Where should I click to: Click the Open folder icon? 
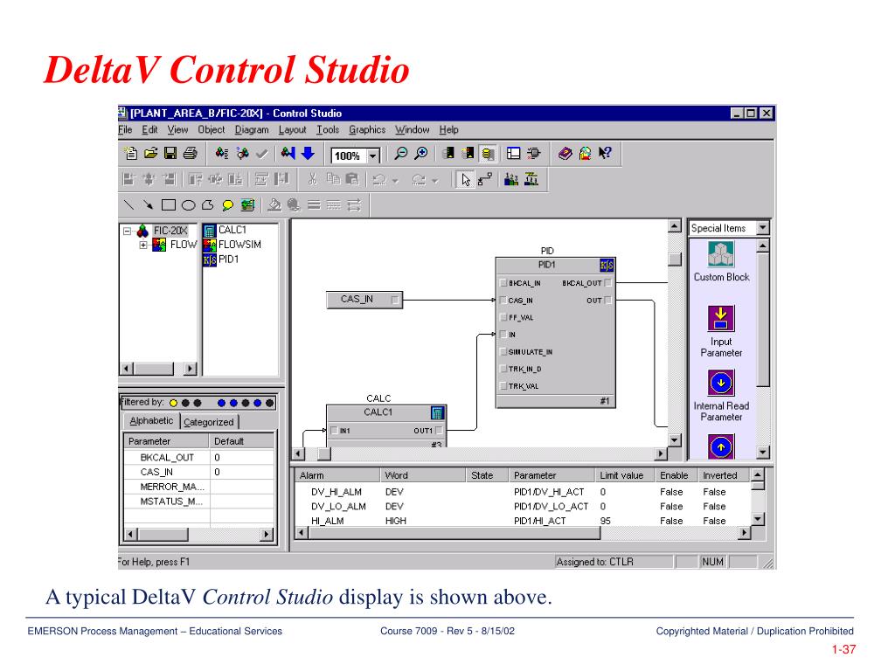(x=150, y=153)
